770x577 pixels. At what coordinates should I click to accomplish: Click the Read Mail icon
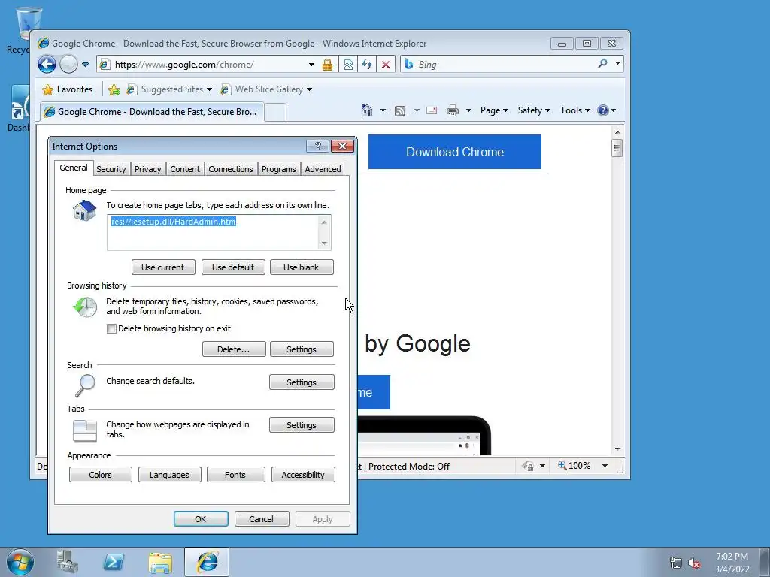(432, 110)
